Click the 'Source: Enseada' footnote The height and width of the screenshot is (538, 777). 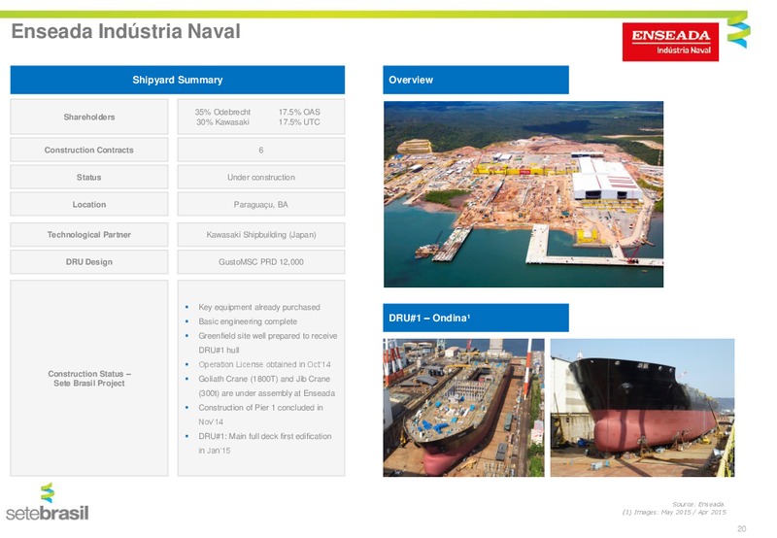tap(698, 504)
